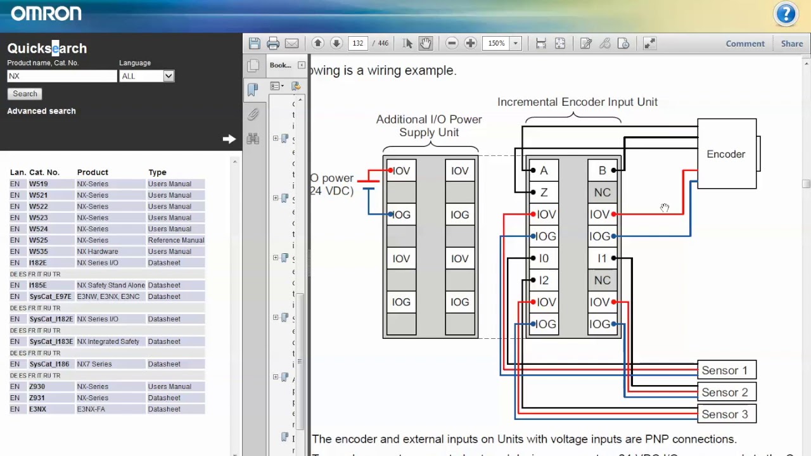Select the E3NX datasheet entry

click(x=107, y=409)
